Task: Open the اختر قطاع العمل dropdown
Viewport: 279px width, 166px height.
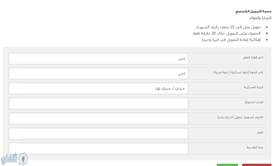Action: (99, 59)
